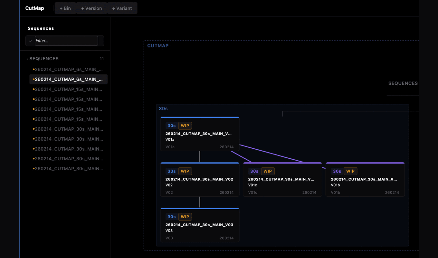Click the search magnifier icon beside Filter
The image size is (438, 258).
[x=31, y=41]
